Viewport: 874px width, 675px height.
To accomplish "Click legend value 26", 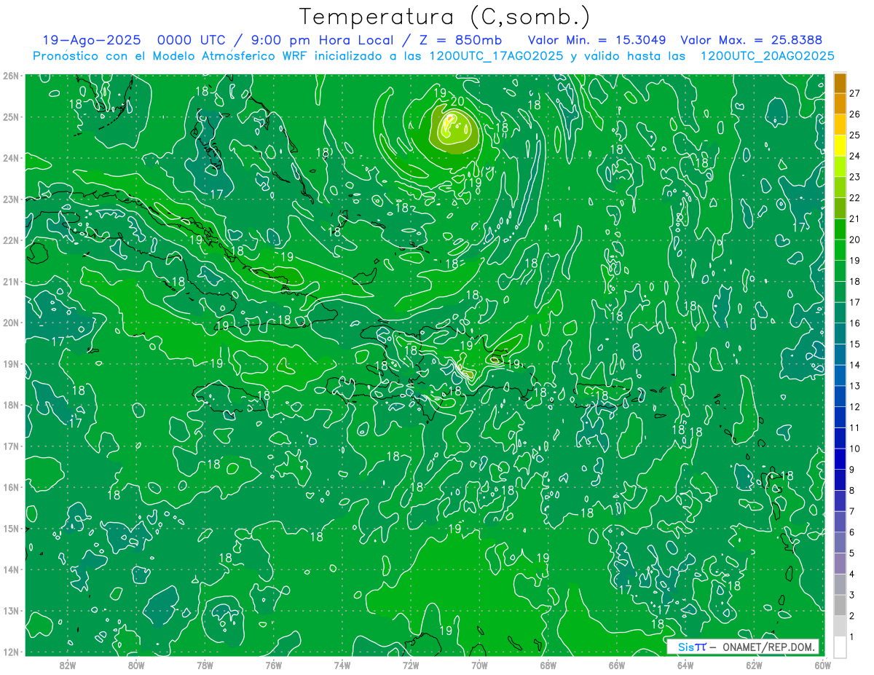I will (x=855, y=114).
